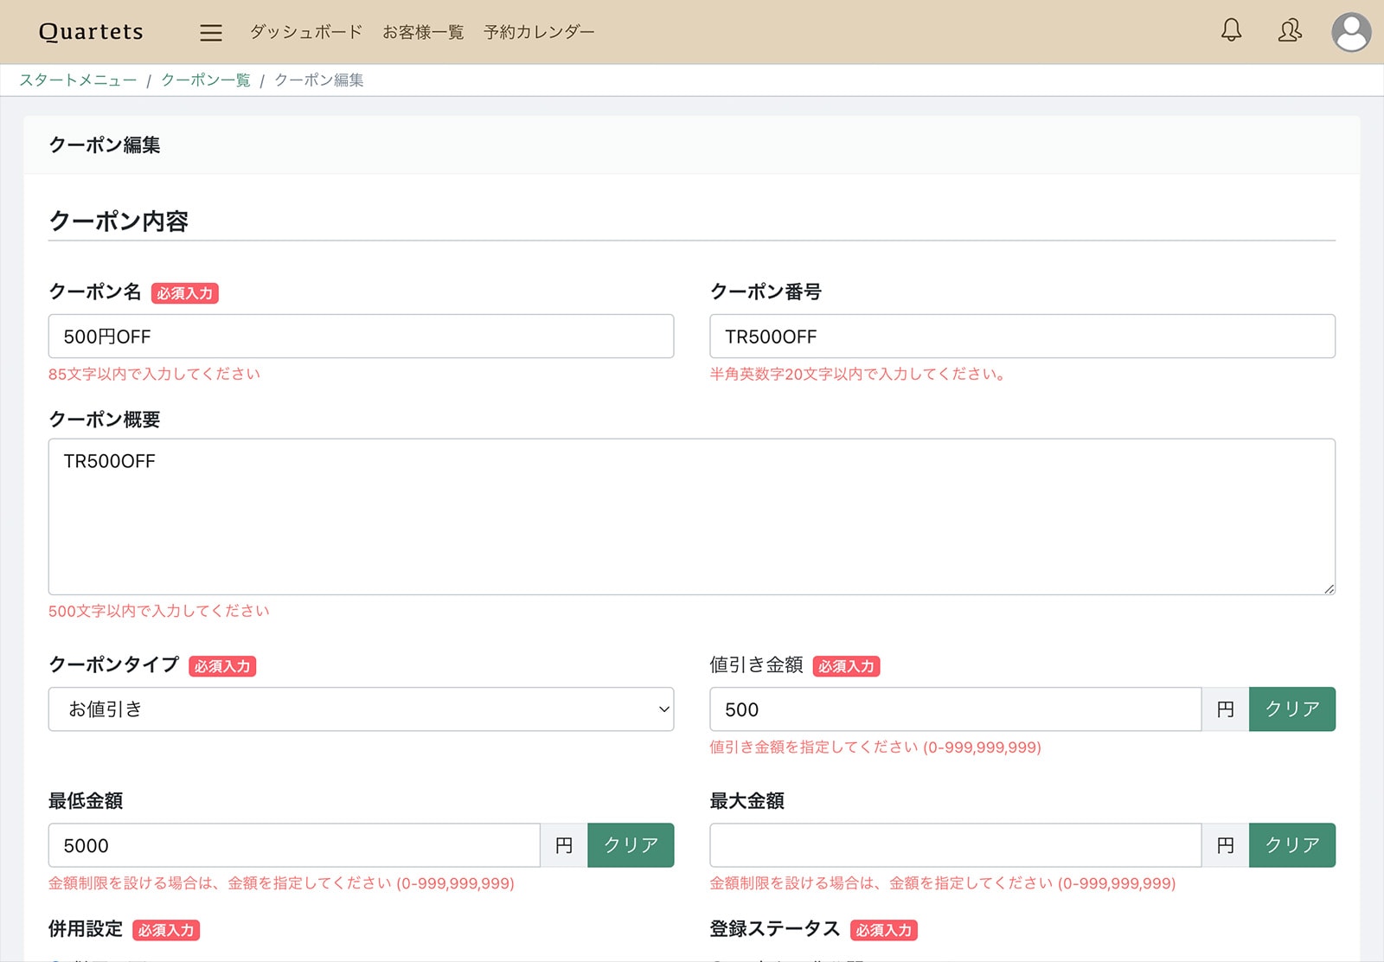Open the profile avatar menu
Screen dimensions: 1384x962
(x=1350, y=32)
